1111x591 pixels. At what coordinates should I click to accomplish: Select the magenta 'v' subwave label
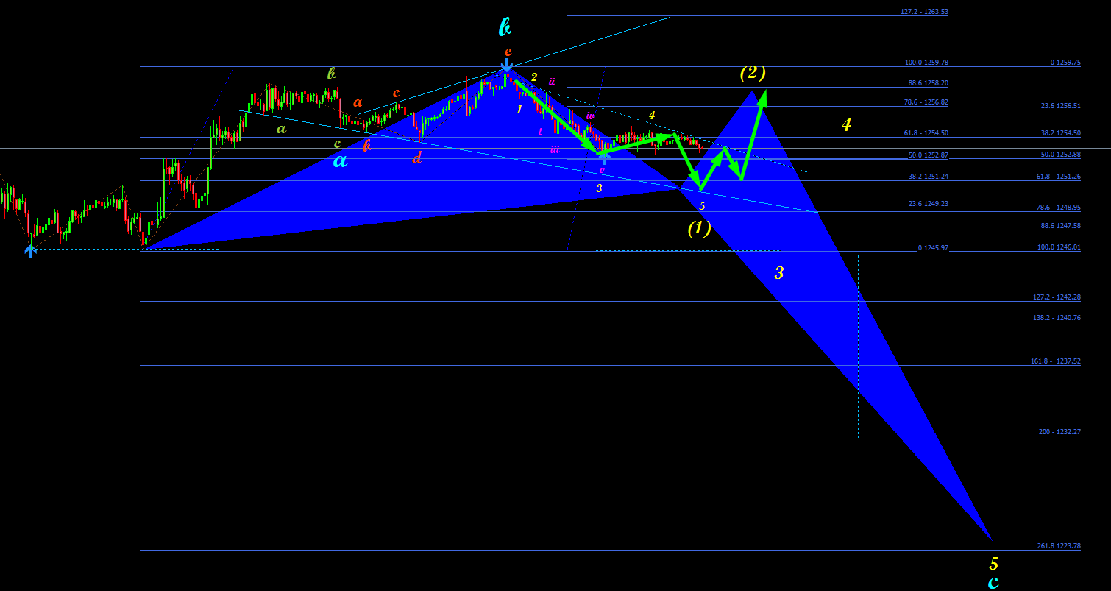[x=603, y=170]
